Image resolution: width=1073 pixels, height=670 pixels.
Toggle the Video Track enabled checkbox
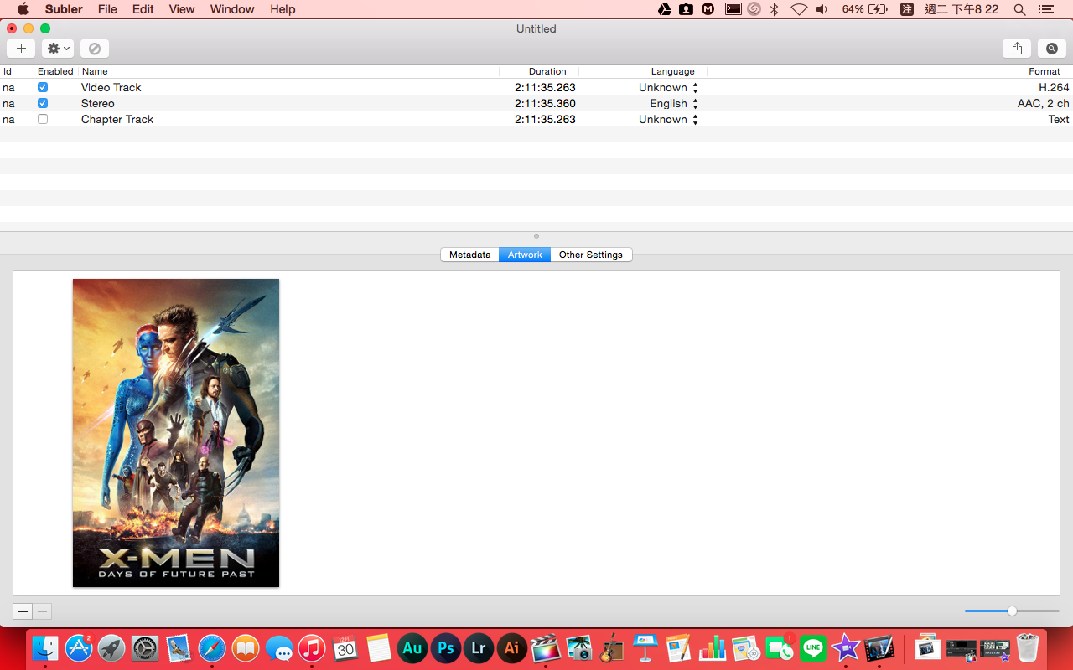(x=43, y=87)
